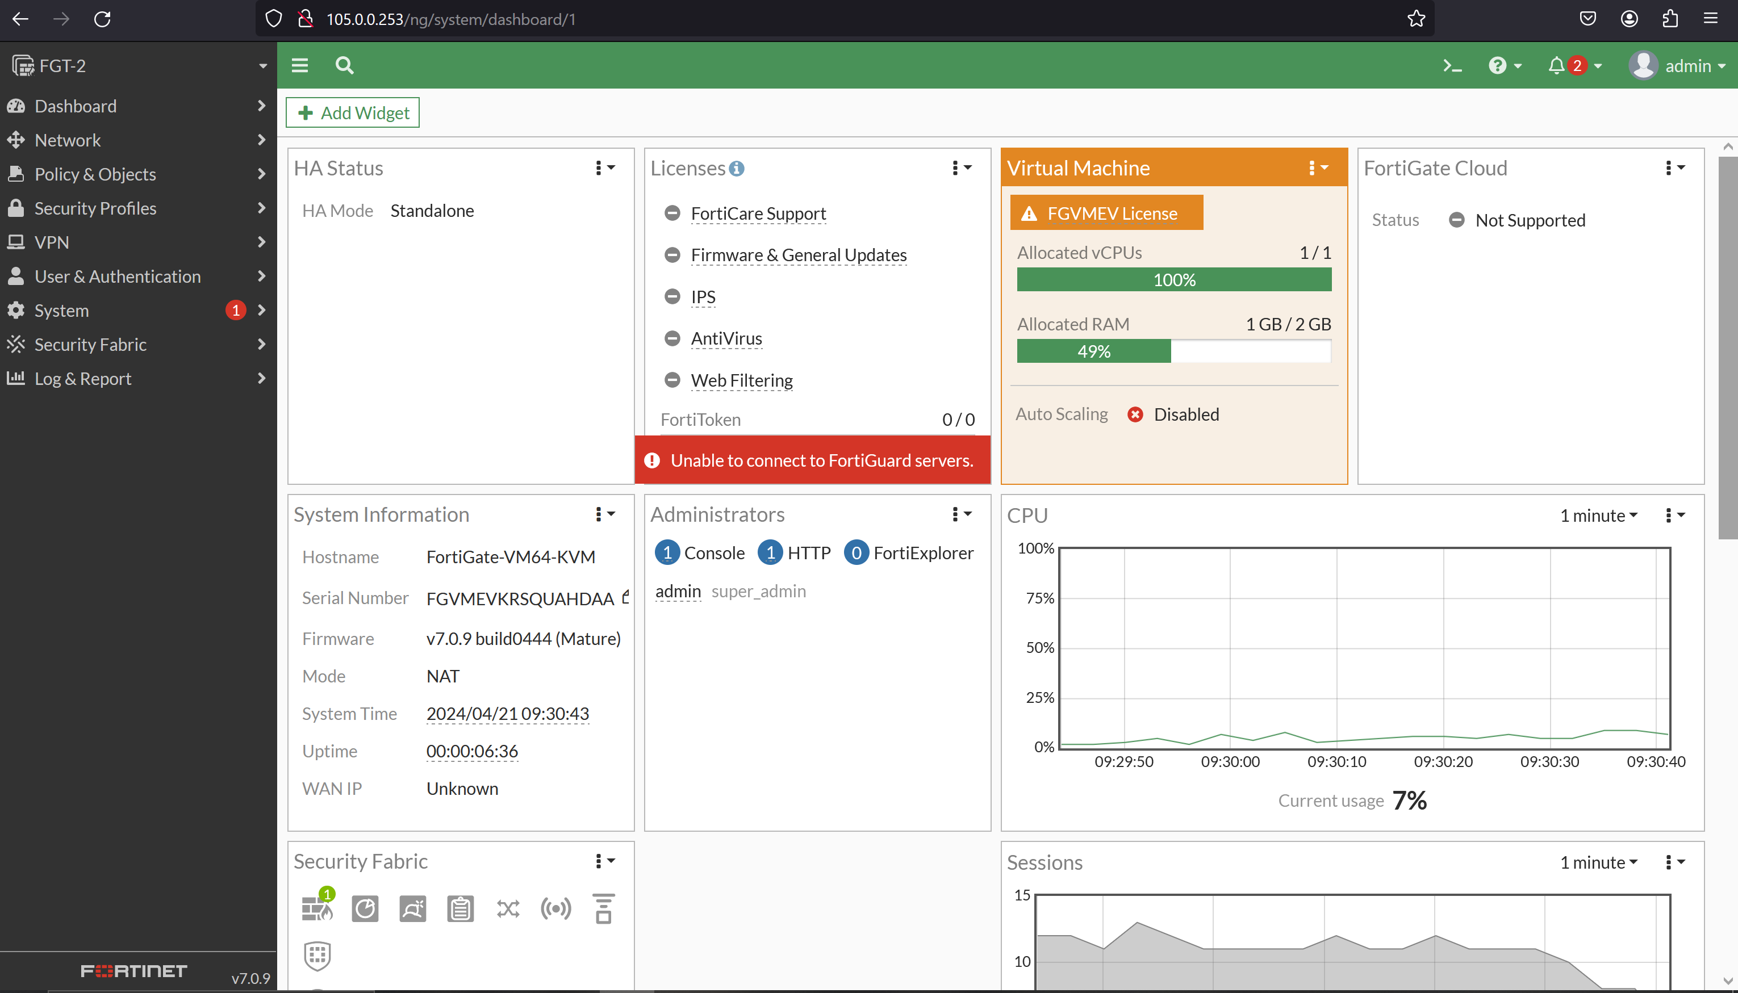
Task: Click the Allocated RAM 49% bar
Action: pos(1174,351)
